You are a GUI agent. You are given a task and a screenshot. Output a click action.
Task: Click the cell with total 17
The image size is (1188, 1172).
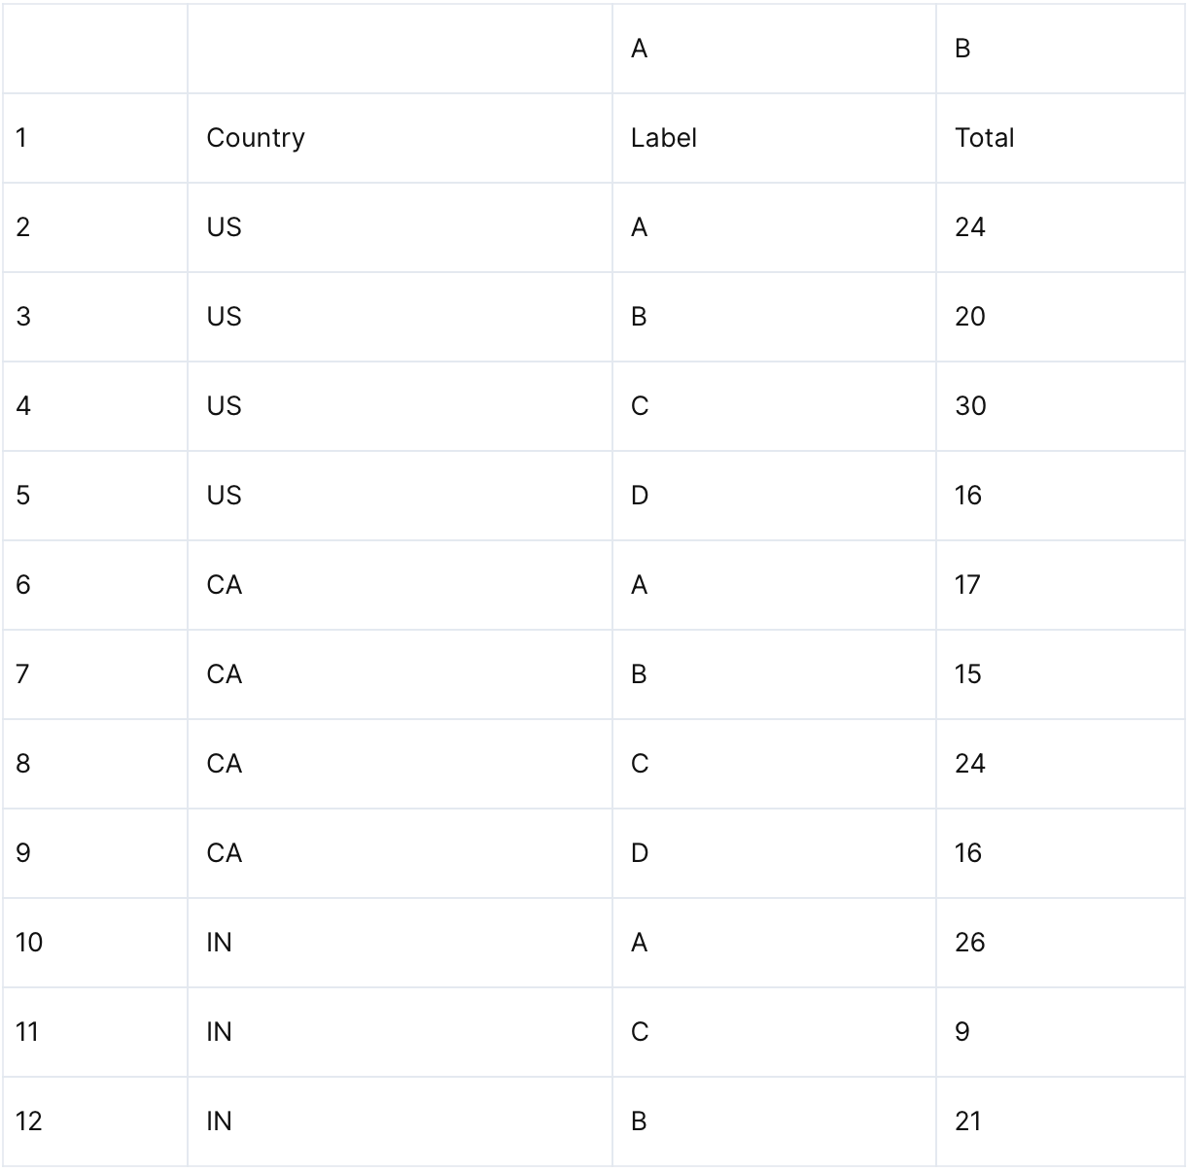(x=1060, y=585)
